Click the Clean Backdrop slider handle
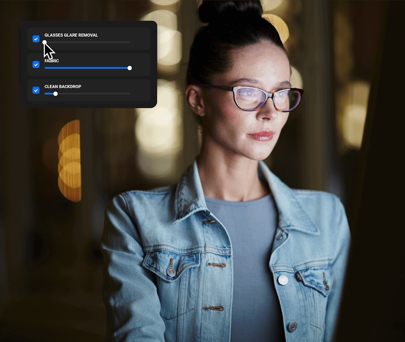Screen dimensions: 405x342 [55, 94]
